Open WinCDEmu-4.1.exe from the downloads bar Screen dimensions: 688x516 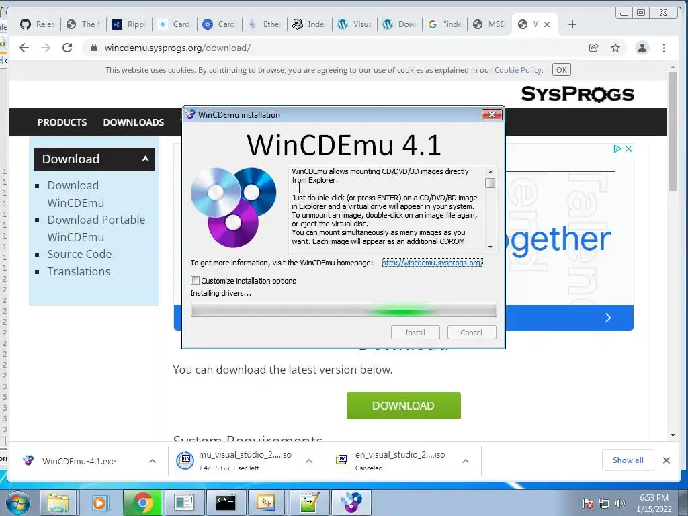click(x=79, y=461)
